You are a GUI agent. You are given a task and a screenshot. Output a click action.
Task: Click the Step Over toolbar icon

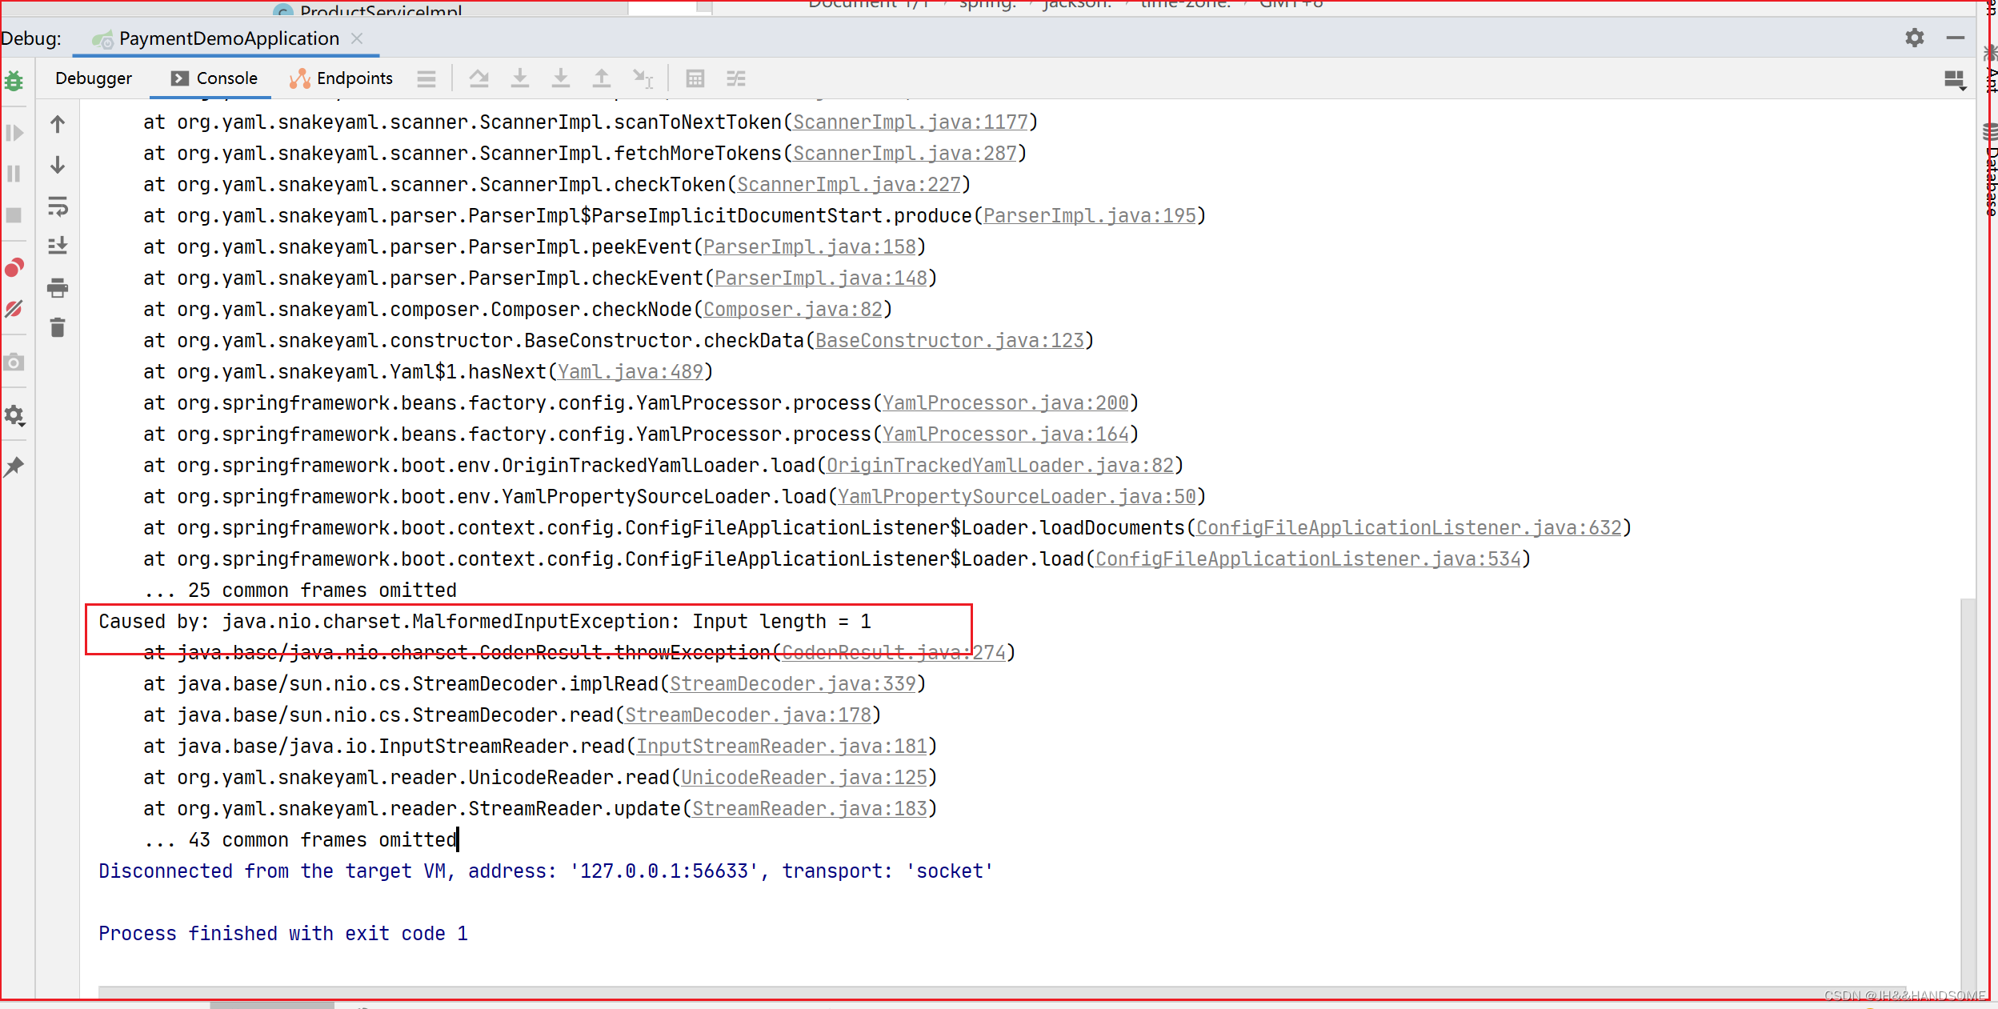tap(479, 78)
